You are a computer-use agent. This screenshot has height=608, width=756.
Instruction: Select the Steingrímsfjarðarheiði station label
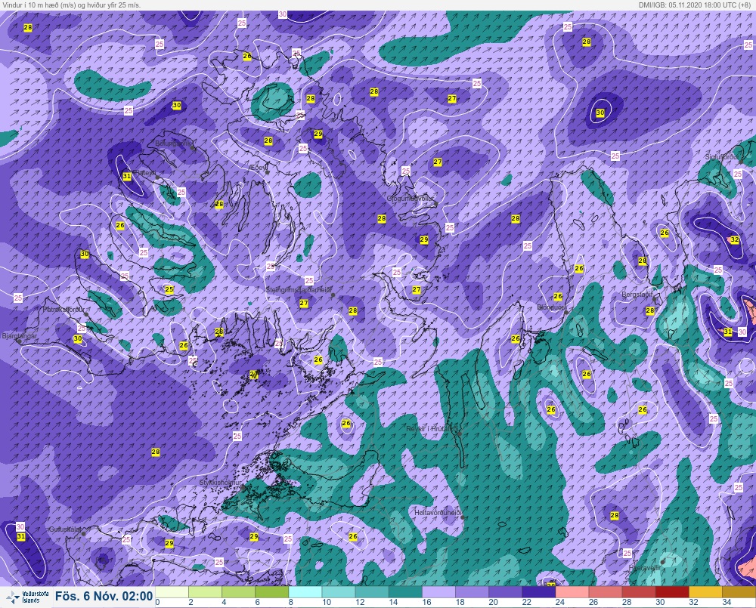pos(299,290)
